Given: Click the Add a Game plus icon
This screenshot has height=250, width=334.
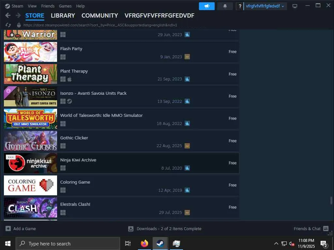Looking at the screenshot, I should (8, 229).
